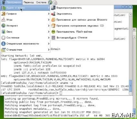
Task: Launch the Flash file player
Action: click(x=82, y=32)
